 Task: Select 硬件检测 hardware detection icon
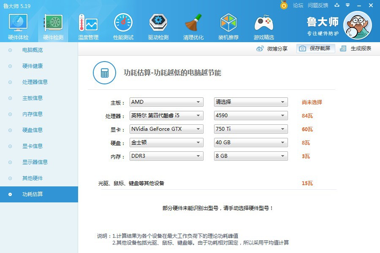53,22
